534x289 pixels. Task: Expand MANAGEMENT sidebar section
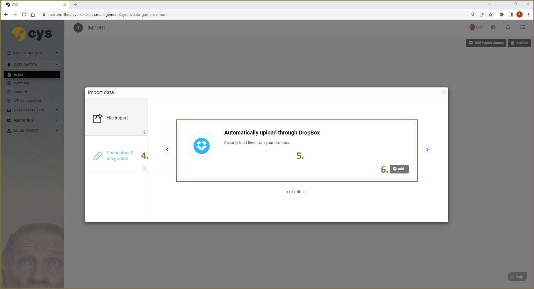[x=32, y=131]
